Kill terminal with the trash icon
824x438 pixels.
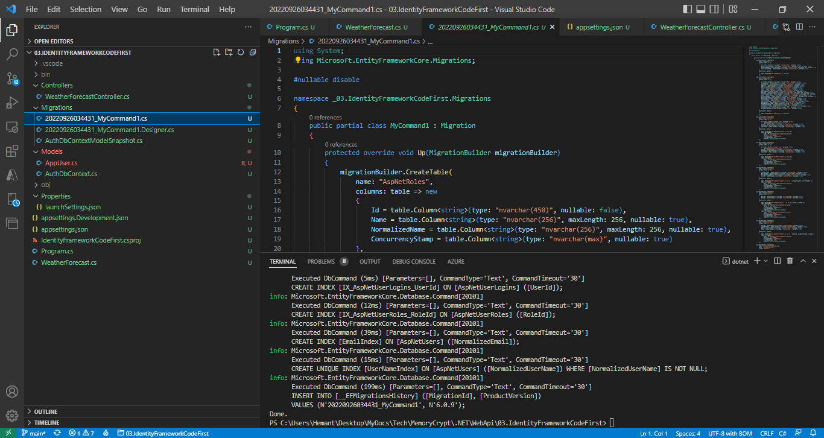point(790,261)
